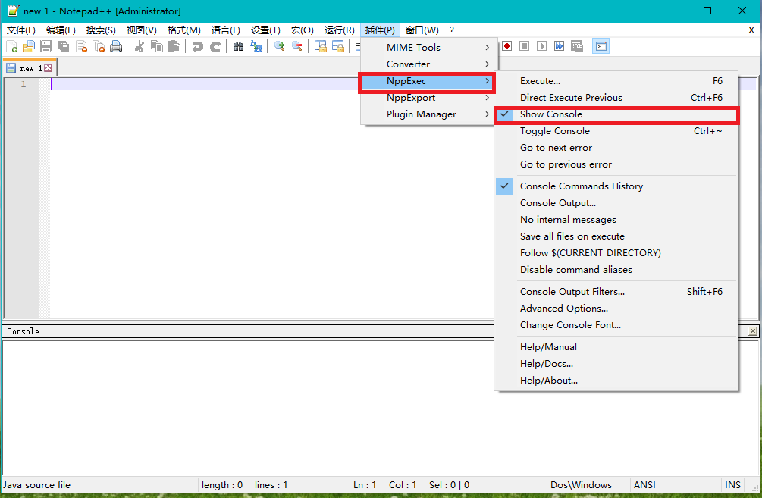Uncheck Show Console in NppExec menu

click(x=616, y=114)
